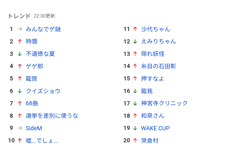Viewport: 231px width, 166px height.
Task: Open the 沙代ちゃん trend link
Action: [156, 29]
